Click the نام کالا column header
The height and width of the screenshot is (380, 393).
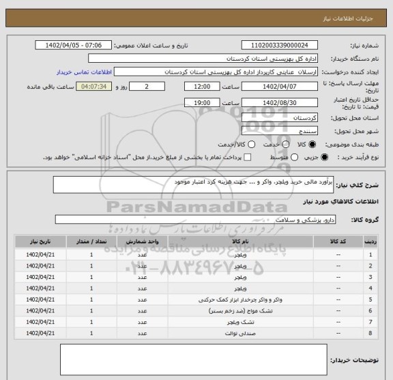tap(240, 242)
